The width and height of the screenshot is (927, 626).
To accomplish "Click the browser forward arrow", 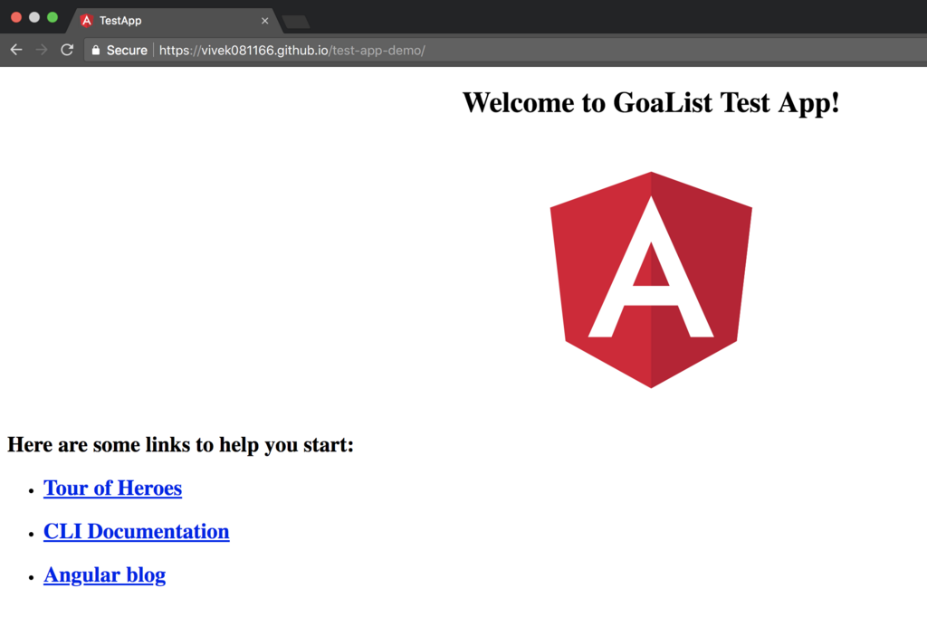I will (42, 50).
